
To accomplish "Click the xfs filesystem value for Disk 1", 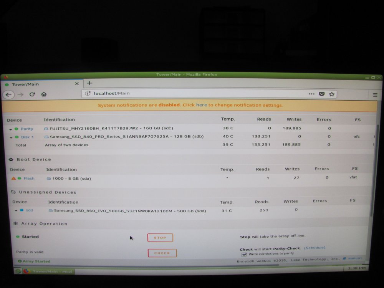I will [357, 136].
